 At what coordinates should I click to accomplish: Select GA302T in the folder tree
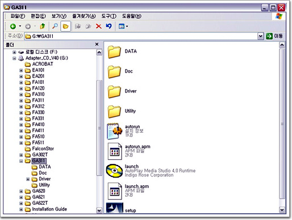click(36, 155)
